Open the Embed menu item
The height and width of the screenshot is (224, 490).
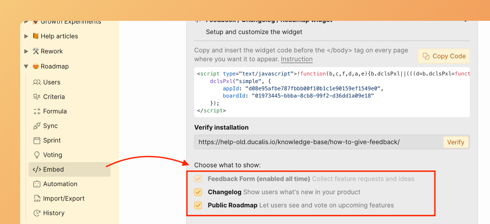(x=54, y=169)
